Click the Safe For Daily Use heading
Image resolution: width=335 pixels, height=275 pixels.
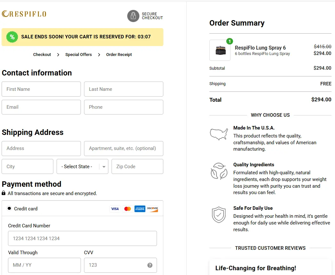pos(253,208)
